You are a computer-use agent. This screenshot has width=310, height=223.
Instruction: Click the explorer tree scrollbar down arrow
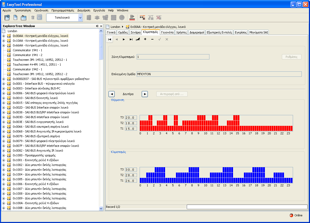pyautogui.click(x=101, y=208)
